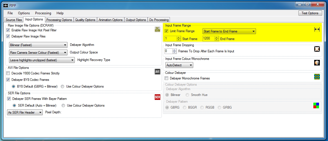Click the End Frame number field

tap(208, 39)
